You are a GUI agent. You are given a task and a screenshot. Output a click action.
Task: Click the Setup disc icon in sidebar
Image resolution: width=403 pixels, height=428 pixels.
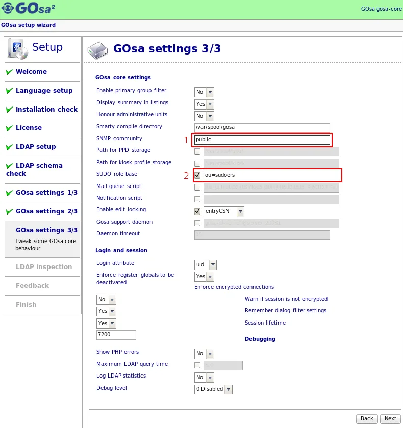pyautogui.click(x=18, y=48)
